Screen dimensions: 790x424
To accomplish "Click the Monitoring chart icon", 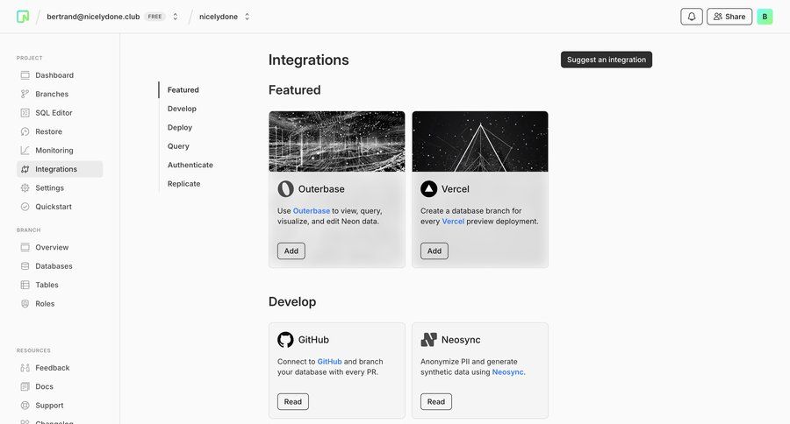I will 25,151.
